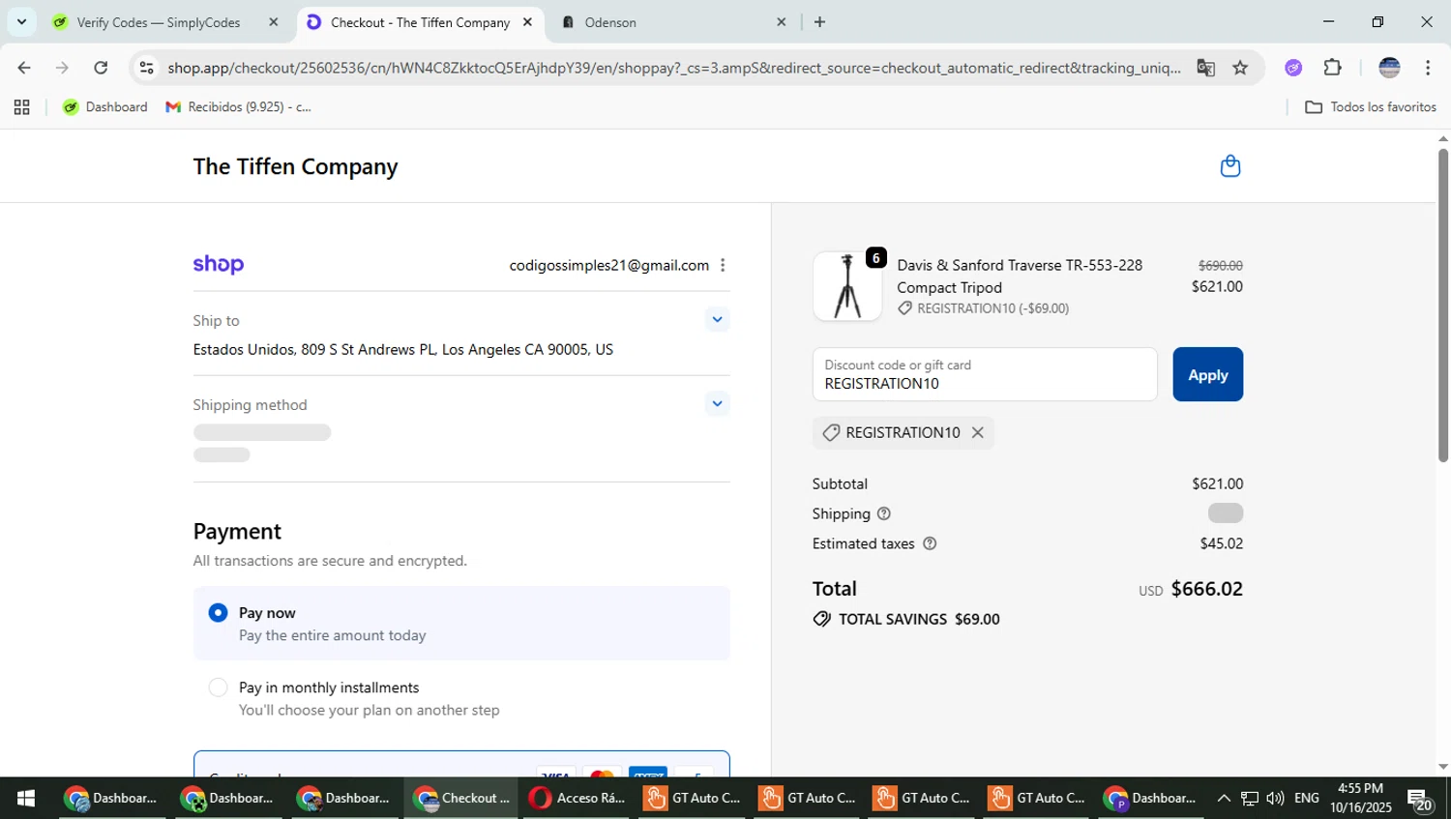Click the Estimated taxes help icon

tap(930, 543)
